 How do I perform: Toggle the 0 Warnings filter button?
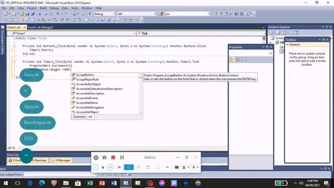[39, 160]
